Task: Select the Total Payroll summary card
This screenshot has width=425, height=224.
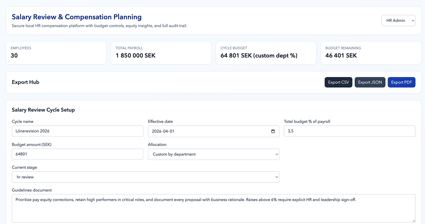Action: click(161, 53)
